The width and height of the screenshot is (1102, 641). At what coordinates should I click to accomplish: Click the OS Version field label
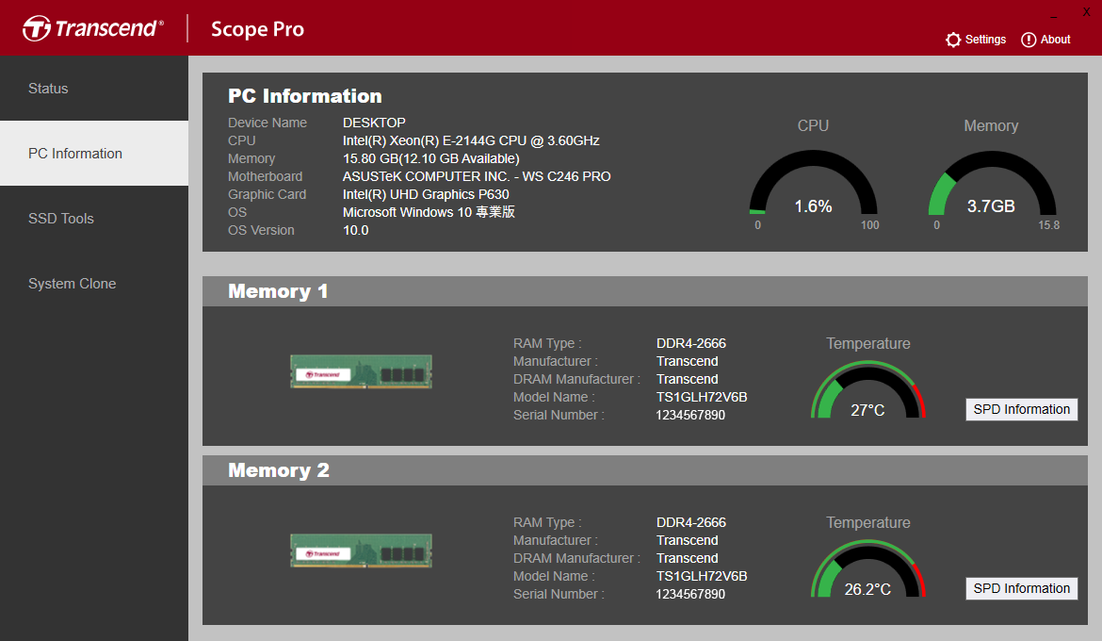(261, 230)
